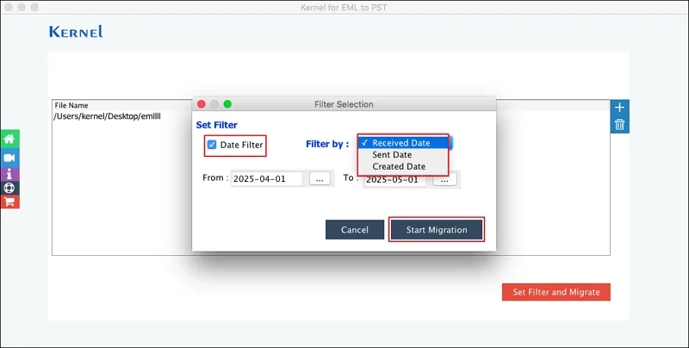Open the shopping cart sidebar icon
This screenshot has height=348, width=689.
tap(9, 202)
